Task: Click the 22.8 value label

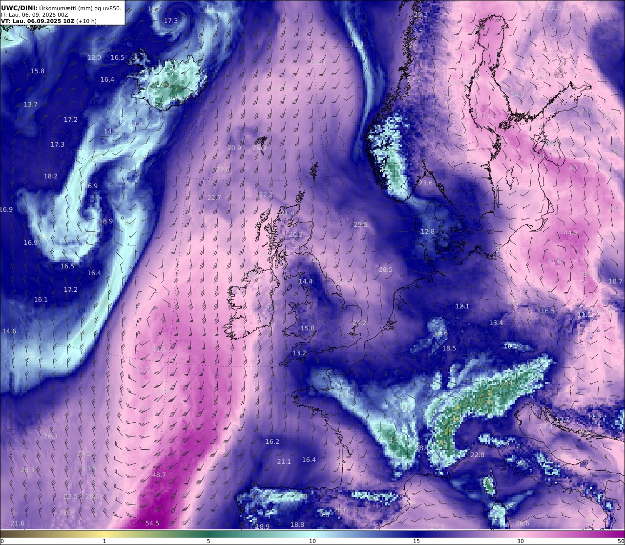Action: (477, 455)
